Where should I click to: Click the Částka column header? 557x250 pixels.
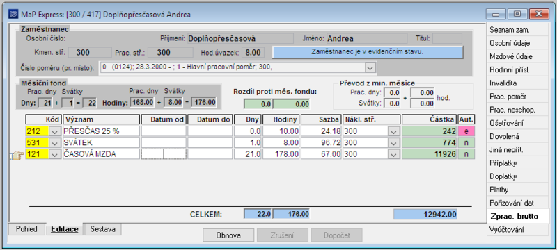click(x=429, y=119)
